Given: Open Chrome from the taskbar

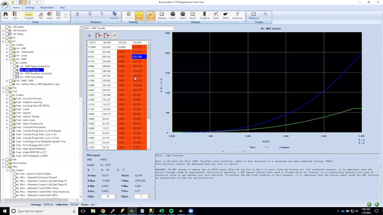Looking at the screenshot, I should [x=103, y=211].
